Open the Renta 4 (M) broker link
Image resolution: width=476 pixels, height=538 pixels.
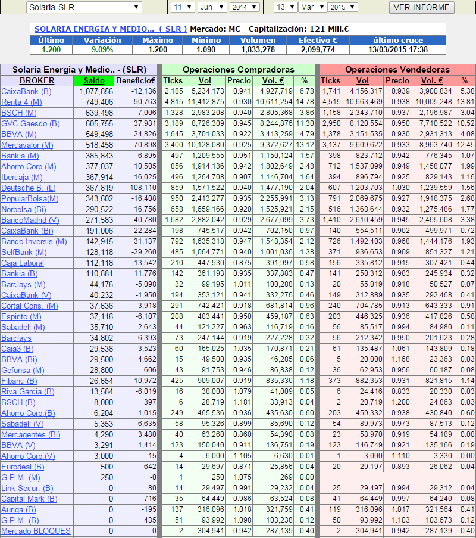pyautogui.click(x=21, y=102)
